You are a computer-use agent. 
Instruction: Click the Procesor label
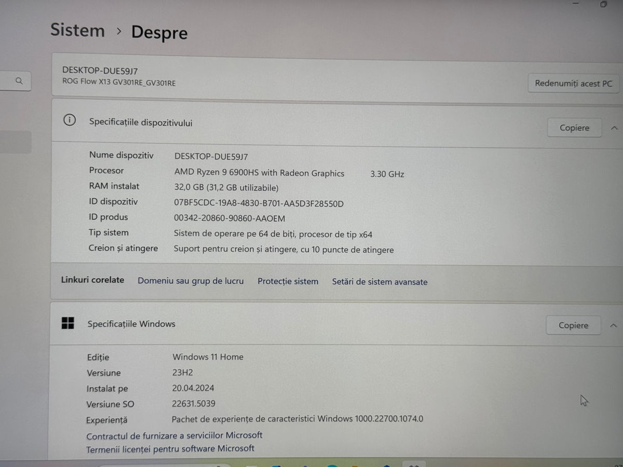(106, 170)
